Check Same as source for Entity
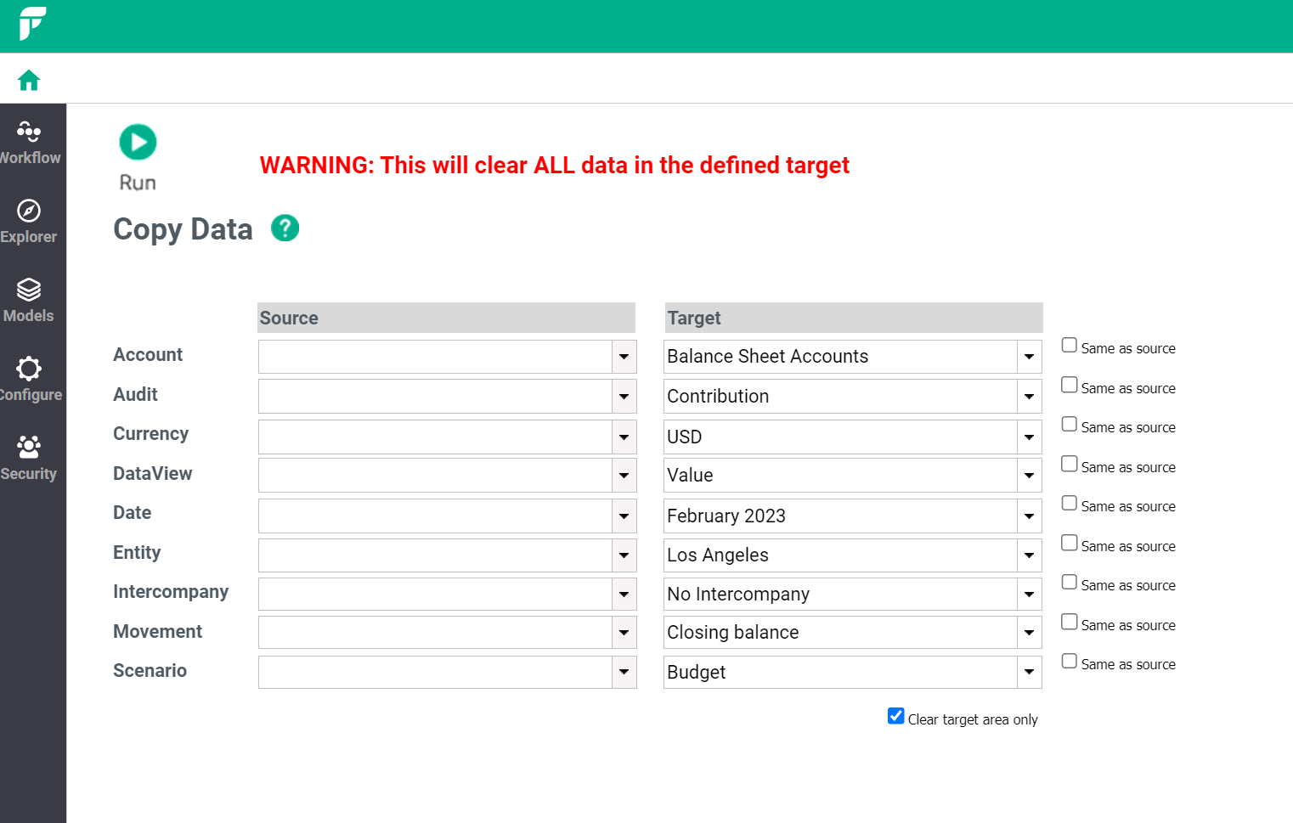Viewport: 1293px width, 823px height. coord(1070,543)
